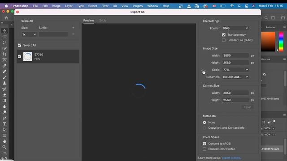Select the Crop tool
The width and height of the screenshot is (287, 161).
click(x=4, y=54)
